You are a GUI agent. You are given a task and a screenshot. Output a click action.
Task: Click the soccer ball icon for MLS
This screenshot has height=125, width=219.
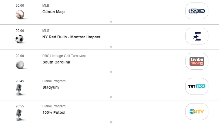(x=19, y=39)
